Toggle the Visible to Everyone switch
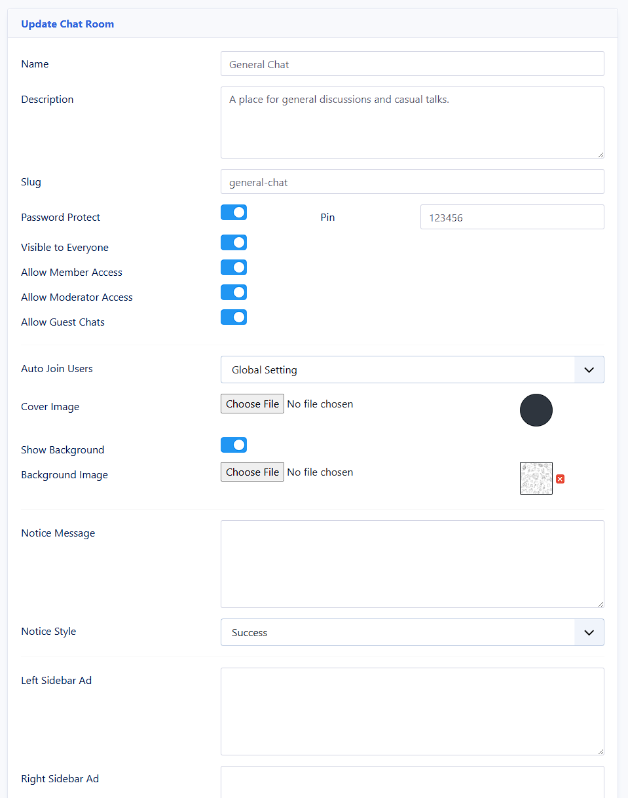628x798 pixels. pyautogui.click(x=234, y=242)
